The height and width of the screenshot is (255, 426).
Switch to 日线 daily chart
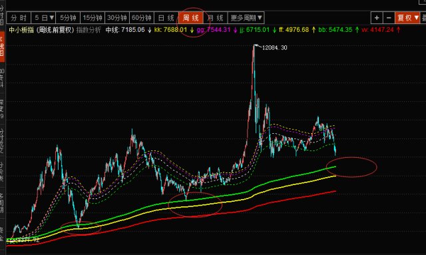(x=166, y=18)
